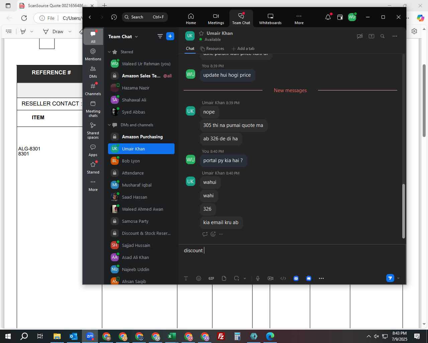Open the More menu in top navigation
Viewport: 428px width, 343px height.
pyautogui.click(x=299, y=19)
